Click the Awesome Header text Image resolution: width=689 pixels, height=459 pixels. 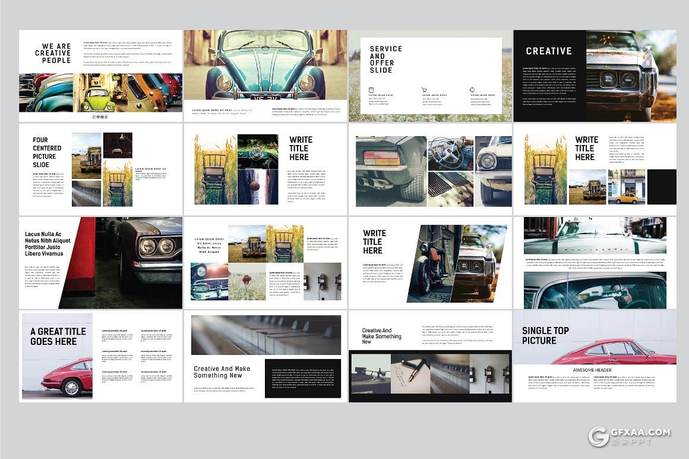[x=592, y=370]
